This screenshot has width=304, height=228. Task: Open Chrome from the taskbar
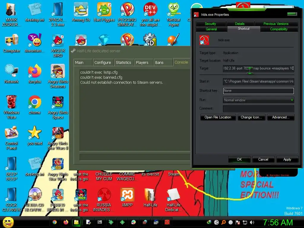(x=55, y=222)
